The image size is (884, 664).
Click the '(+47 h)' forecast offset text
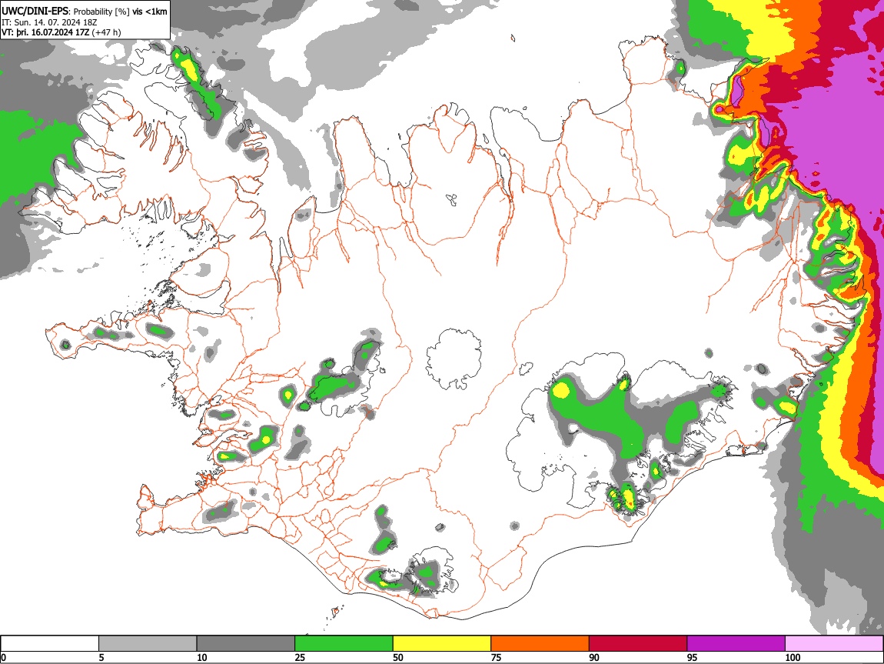[106, 32]
